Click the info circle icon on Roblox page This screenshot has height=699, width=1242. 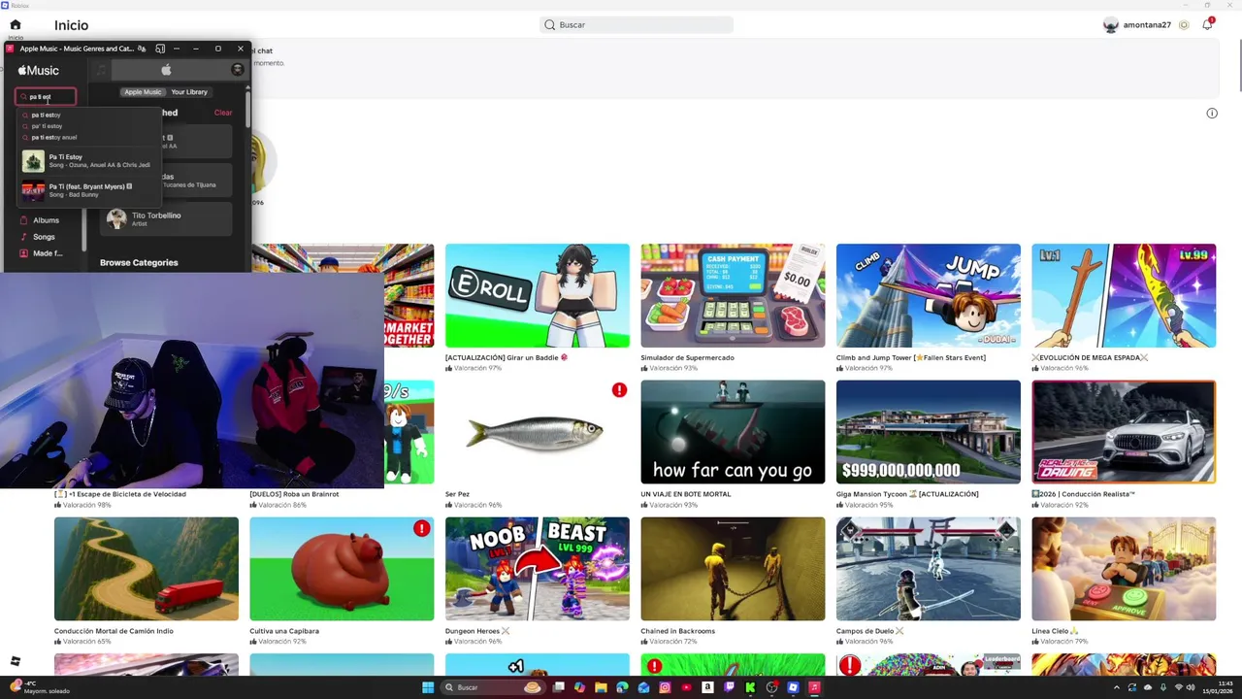(1212, 114)
